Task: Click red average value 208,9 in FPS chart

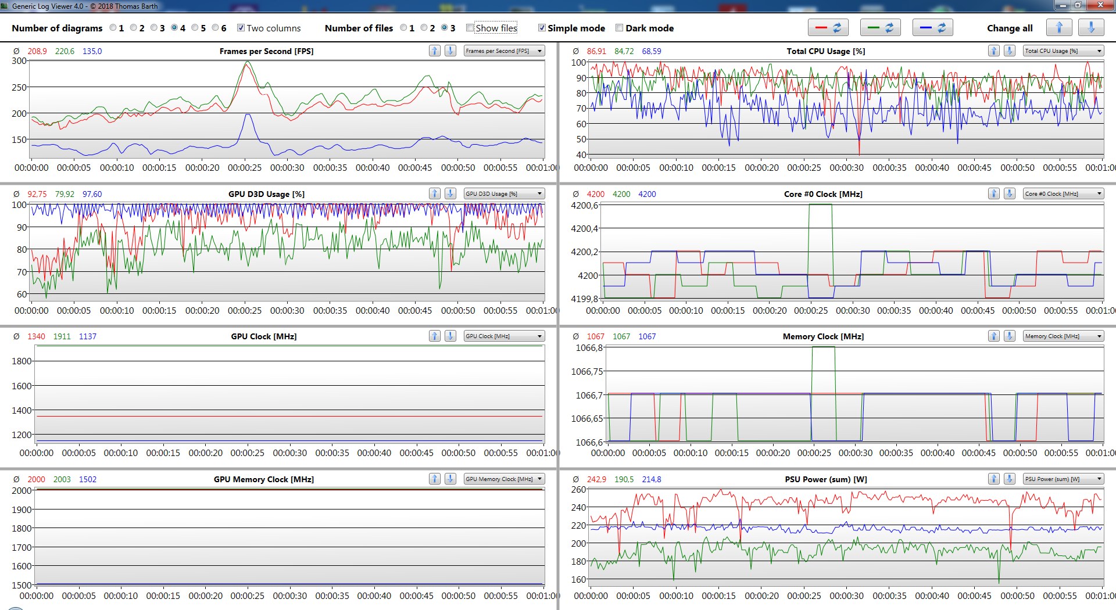Action: click(37, 51)
